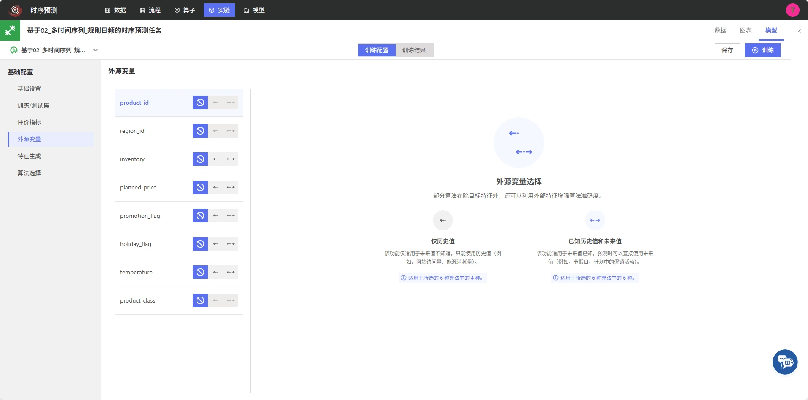This screenshot has height=400, width=808.
Task: Open the user avatar in top-right corner
Action: point(792,10)
